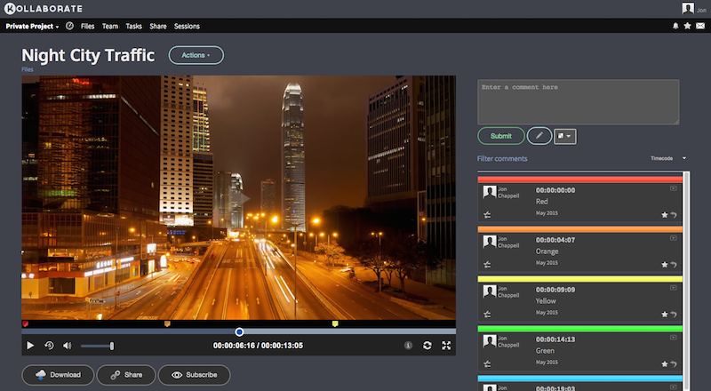Image resolution: width=711 pixels, height=391 pixels.
Task: Click the Filter comments link
Action: [502, 158]
